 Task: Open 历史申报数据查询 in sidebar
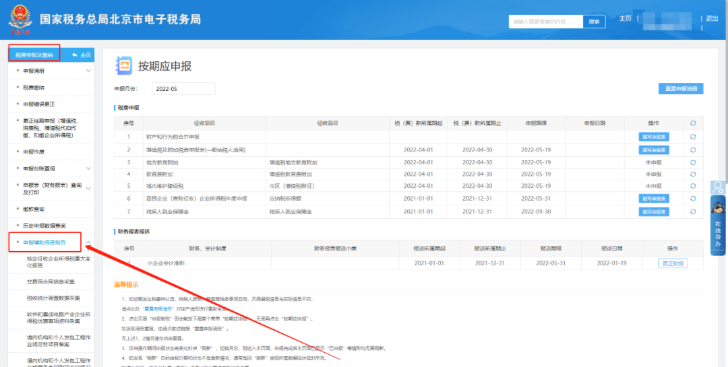[x=44, y=226]
